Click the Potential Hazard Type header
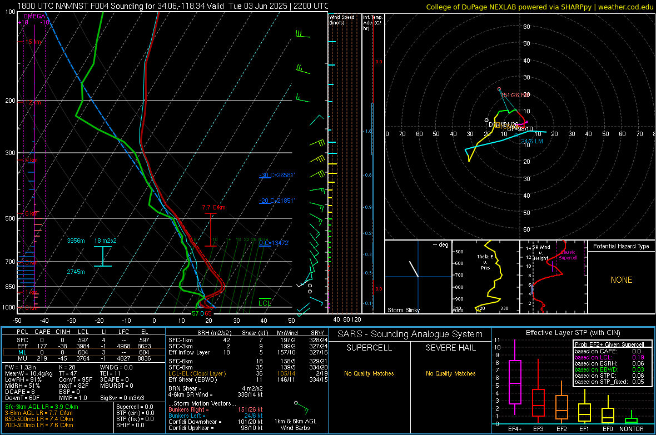Image resolution: width=656 pixels, height=435 pixels. [621, 246]
